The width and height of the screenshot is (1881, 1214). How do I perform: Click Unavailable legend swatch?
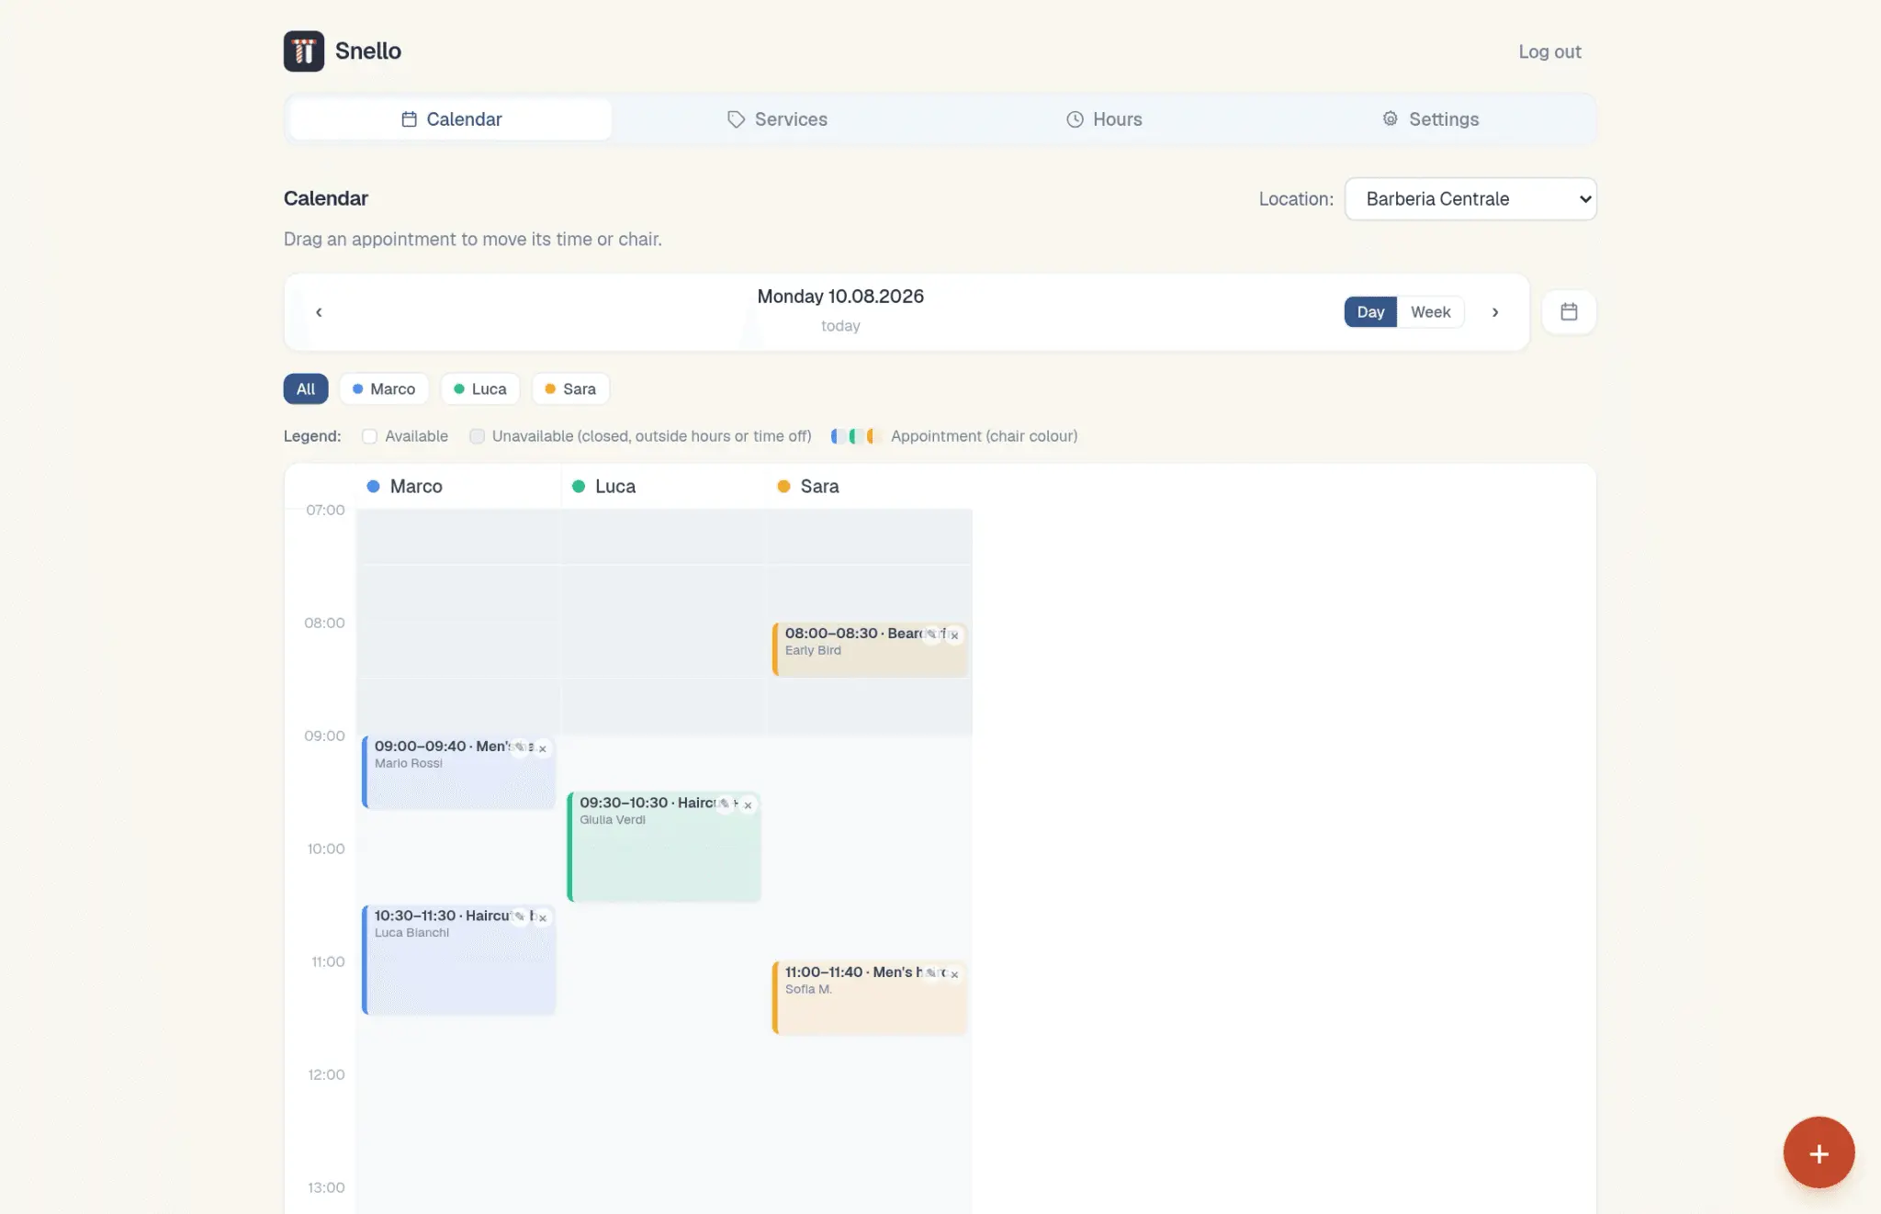tap(477, 436)
